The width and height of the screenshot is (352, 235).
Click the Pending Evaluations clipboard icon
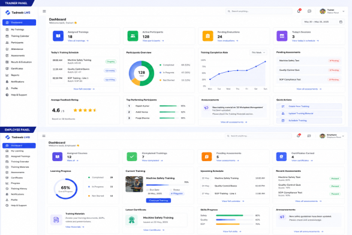point(207,36)
